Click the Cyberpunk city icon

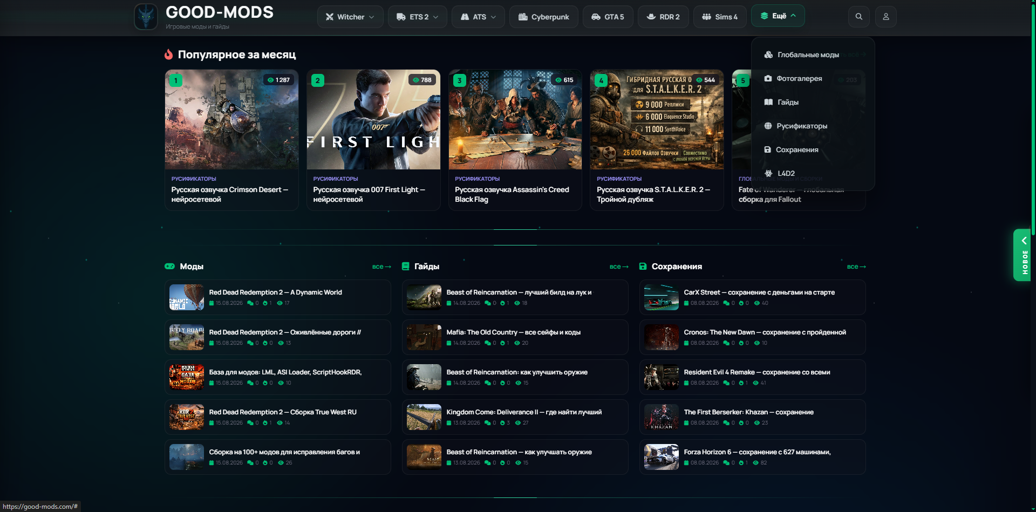tap(523, 17)
